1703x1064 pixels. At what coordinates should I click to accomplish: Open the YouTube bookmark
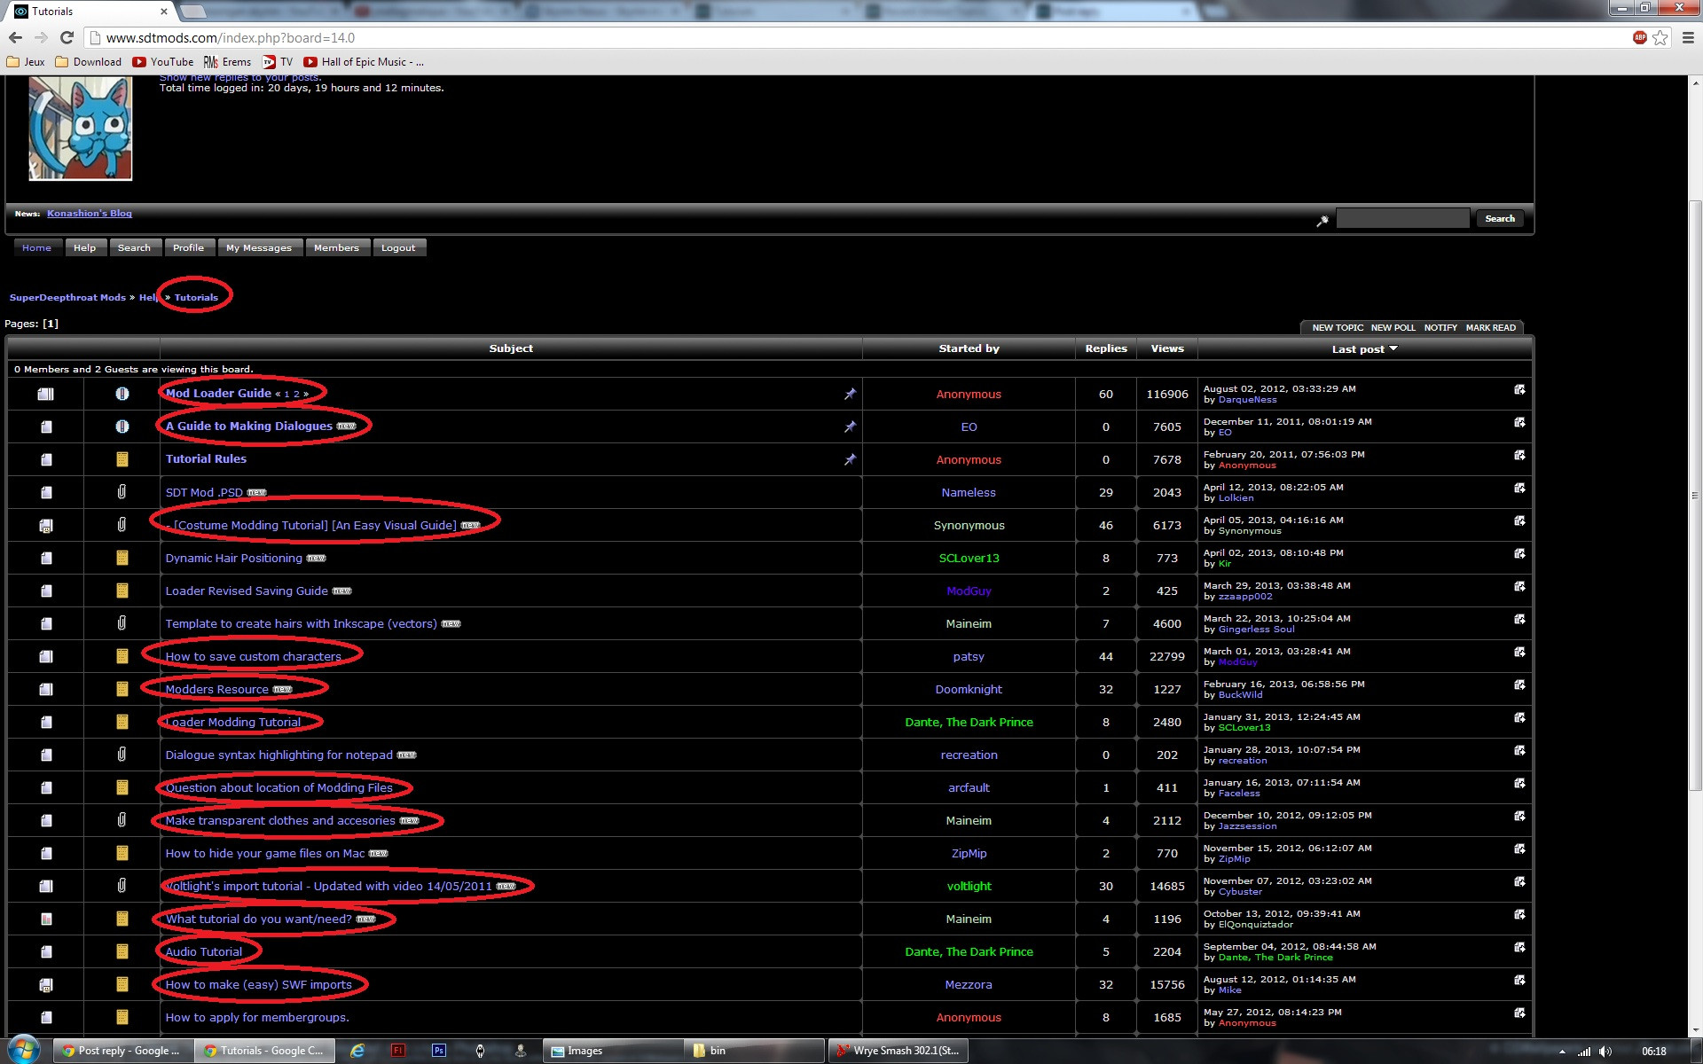pyautogui.click(x=163, y=62)
